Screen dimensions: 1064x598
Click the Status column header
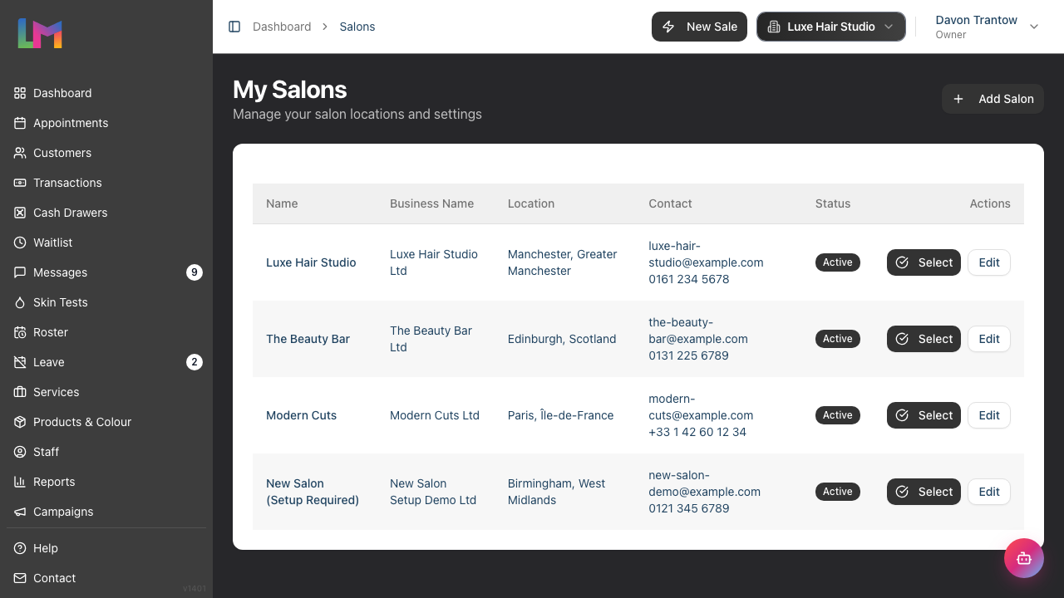(833, 203)
